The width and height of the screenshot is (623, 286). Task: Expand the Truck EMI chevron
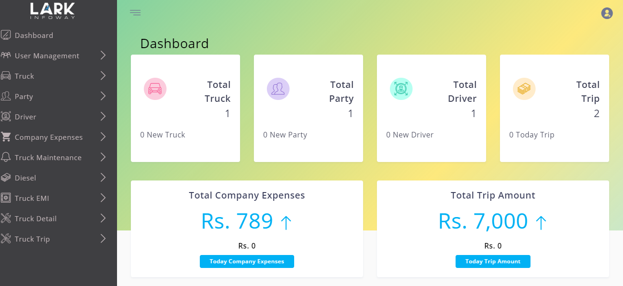coord(103,198)
